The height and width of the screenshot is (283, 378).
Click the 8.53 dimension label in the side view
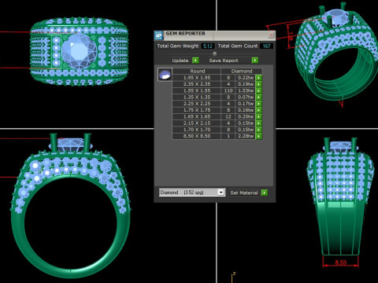click(x=341, y=263)
